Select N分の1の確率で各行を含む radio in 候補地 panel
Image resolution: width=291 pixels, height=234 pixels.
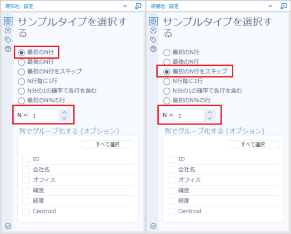pos(167,91)
